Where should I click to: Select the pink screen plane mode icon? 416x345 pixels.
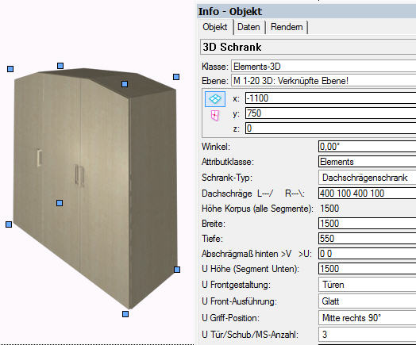215,116
